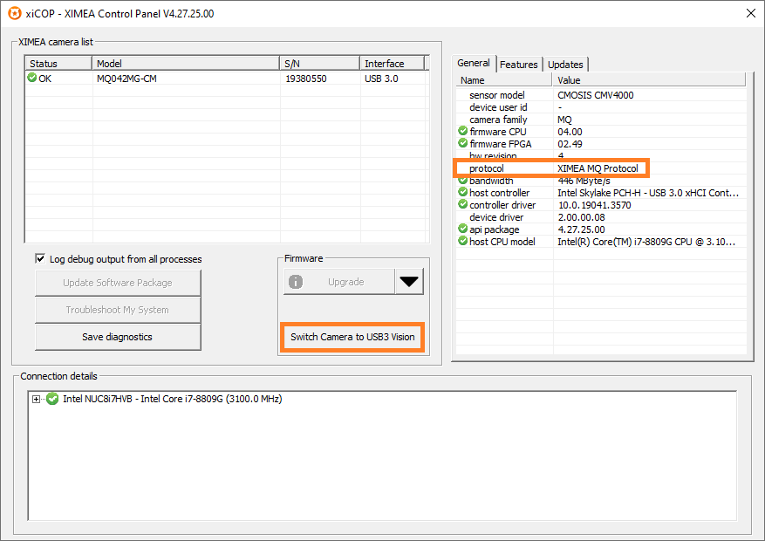This screenshot has width=765, height=541.
Task: Click green check icon beside firmware FPGA
Action: click(463, 143)
